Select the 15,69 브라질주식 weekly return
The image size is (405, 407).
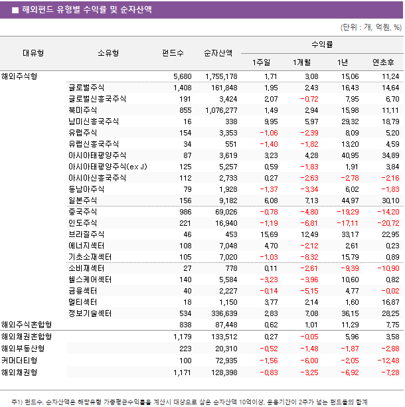tap(269, 234)
